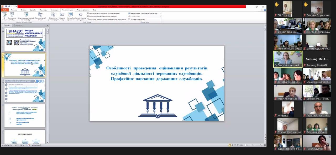The width and height of the screenshot is (336, 155).
Task: Open slide show setup (Настройка демонстрации)
Action: (53, 16)
